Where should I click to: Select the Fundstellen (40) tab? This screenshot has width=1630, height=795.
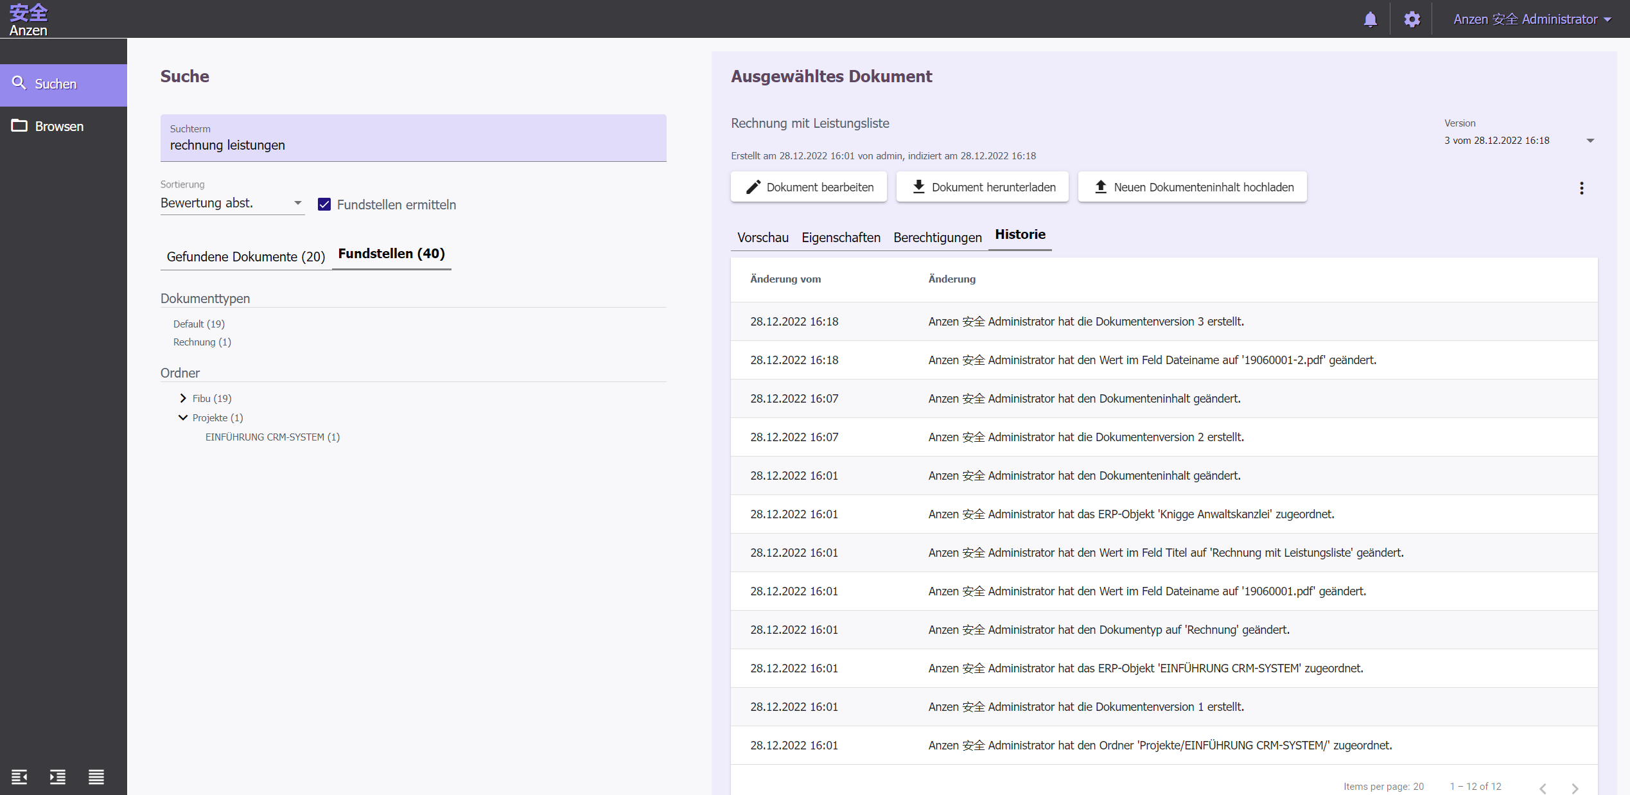(392, 254)
